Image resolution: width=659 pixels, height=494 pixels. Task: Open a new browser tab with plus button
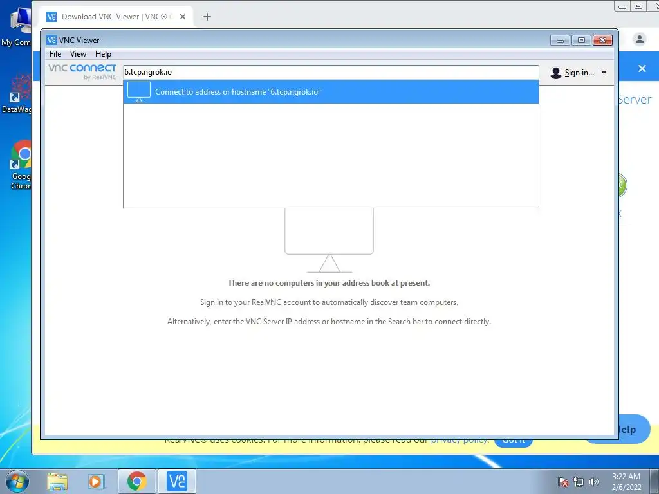[x=207, y=17]
